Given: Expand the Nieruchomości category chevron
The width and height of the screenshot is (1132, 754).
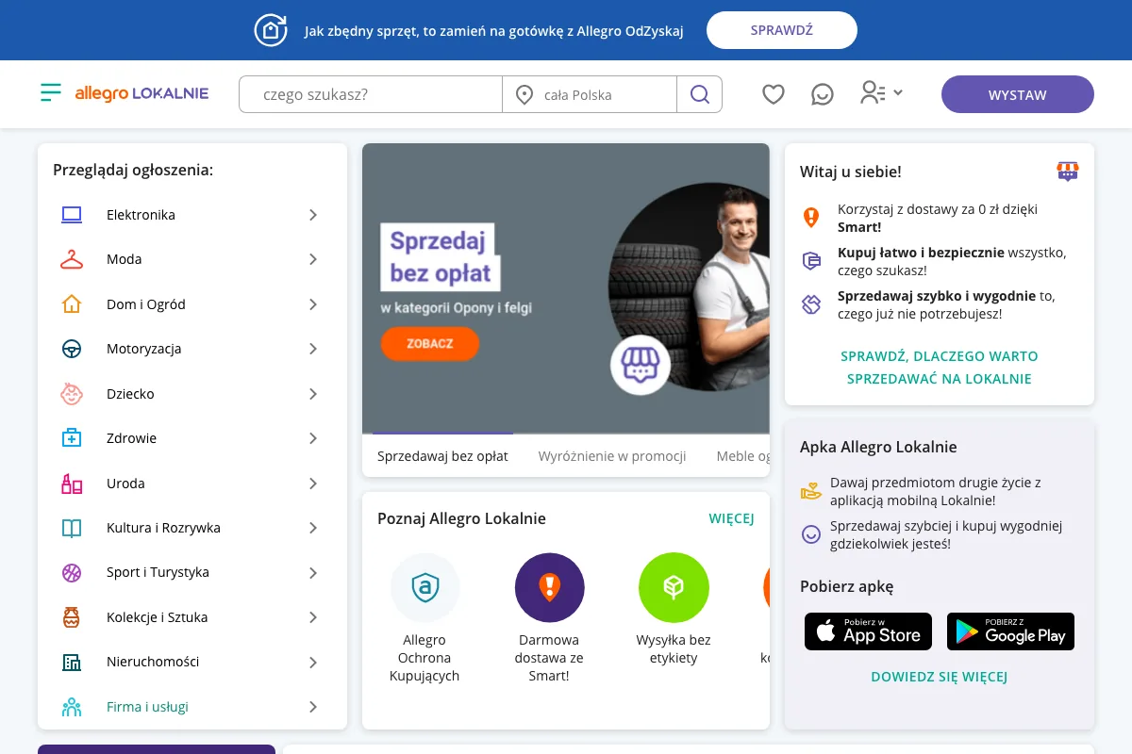Looking at the screenshot, I should tap(313, 662).
